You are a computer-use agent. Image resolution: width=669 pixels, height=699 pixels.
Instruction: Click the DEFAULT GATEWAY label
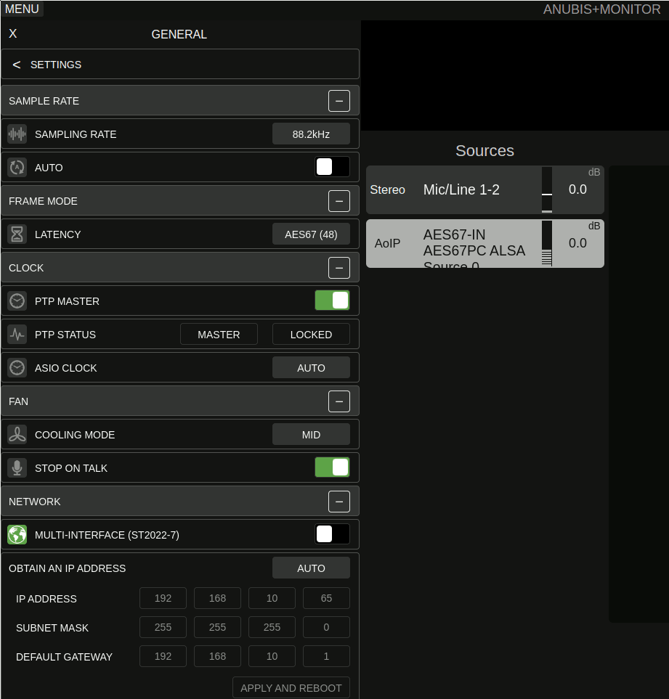(x=64, y=657)
